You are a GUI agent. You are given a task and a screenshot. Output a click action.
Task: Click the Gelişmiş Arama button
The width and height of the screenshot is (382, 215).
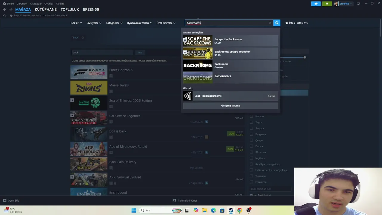pyautogui.click(x=230, y=105)
